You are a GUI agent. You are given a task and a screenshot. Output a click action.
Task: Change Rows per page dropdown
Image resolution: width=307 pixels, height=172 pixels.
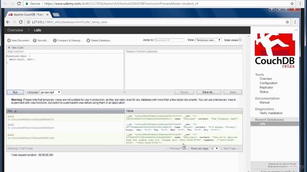tap(214, 149)
